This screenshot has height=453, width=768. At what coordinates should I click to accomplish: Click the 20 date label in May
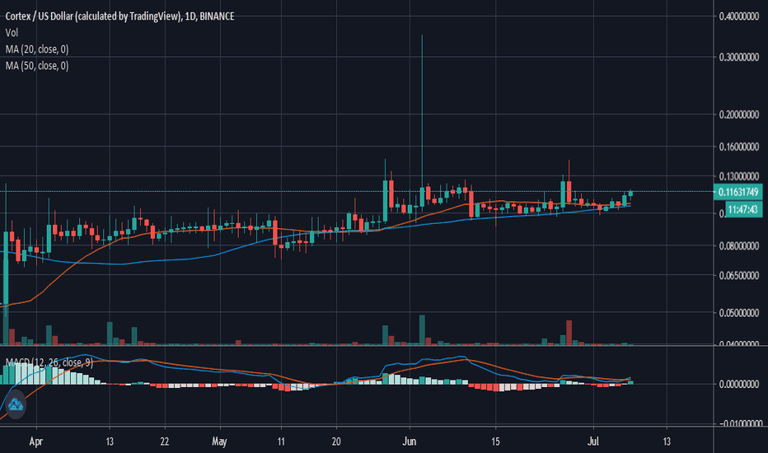pyautogui.click(x=336, y=441)
